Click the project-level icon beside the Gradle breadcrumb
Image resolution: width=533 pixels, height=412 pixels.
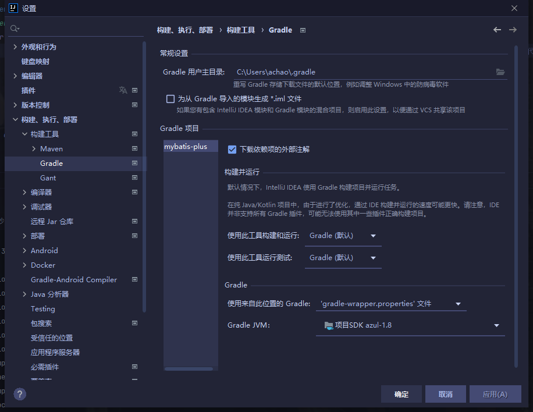303,30
